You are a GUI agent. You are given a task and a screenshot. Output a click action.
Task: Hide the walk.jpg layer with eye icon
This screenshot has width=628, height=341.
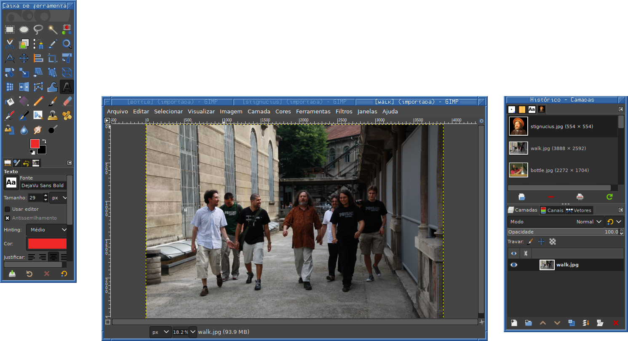point(514,265)
